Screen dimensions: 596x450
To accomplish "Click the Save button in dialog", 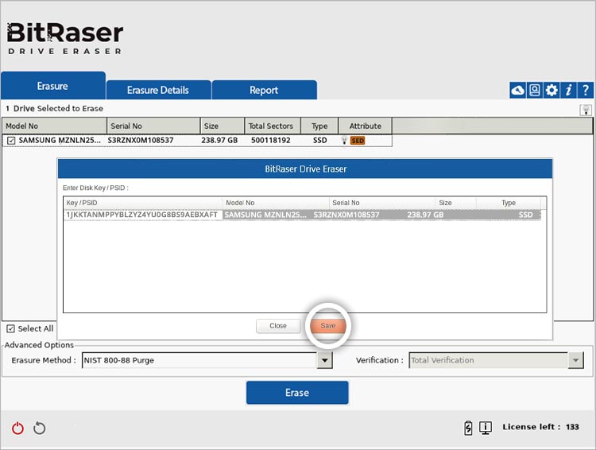I will coord(328,326).
